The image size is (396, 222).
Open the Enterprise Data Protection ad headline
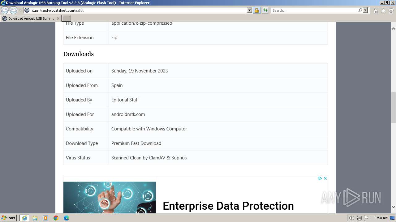[228, 206]
